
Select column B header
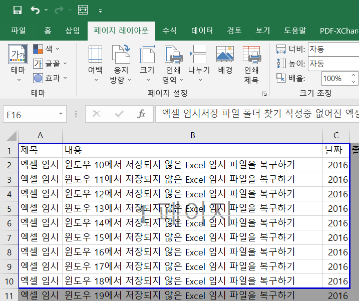tap(193, 135)
